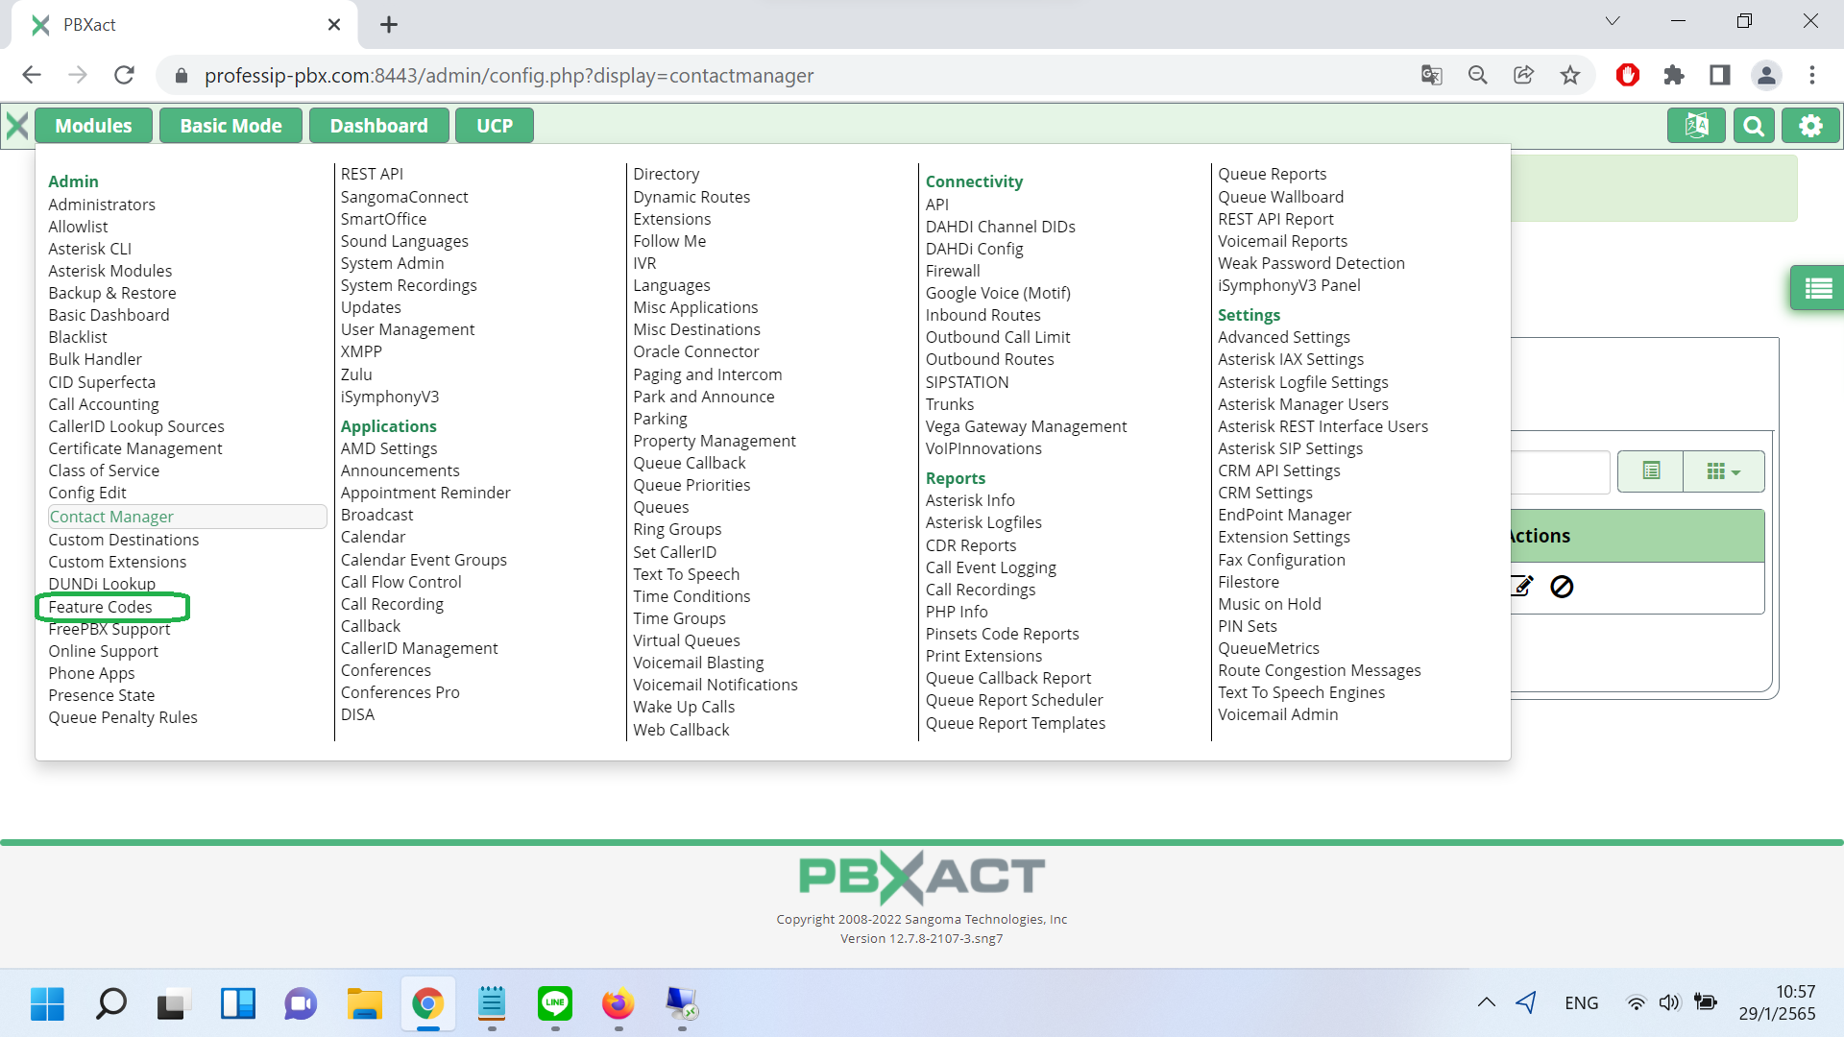Screen dimensions: 1844x1037
Task: Open the UCP menu
Action: tap(494, 126)
